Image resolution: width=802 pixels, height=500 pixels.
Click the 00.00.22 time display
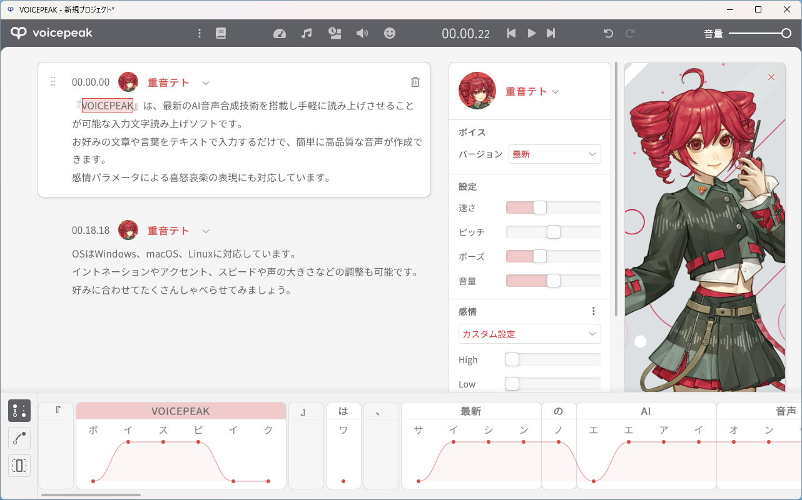465,34
